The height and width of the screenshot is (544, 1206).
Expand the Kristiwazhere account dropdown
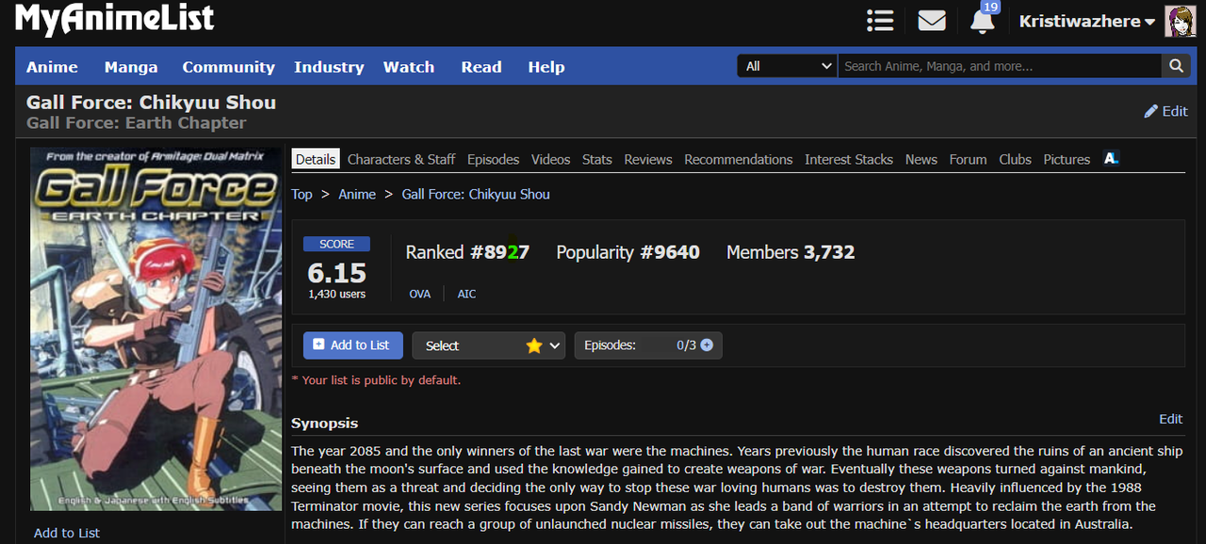1087,22
